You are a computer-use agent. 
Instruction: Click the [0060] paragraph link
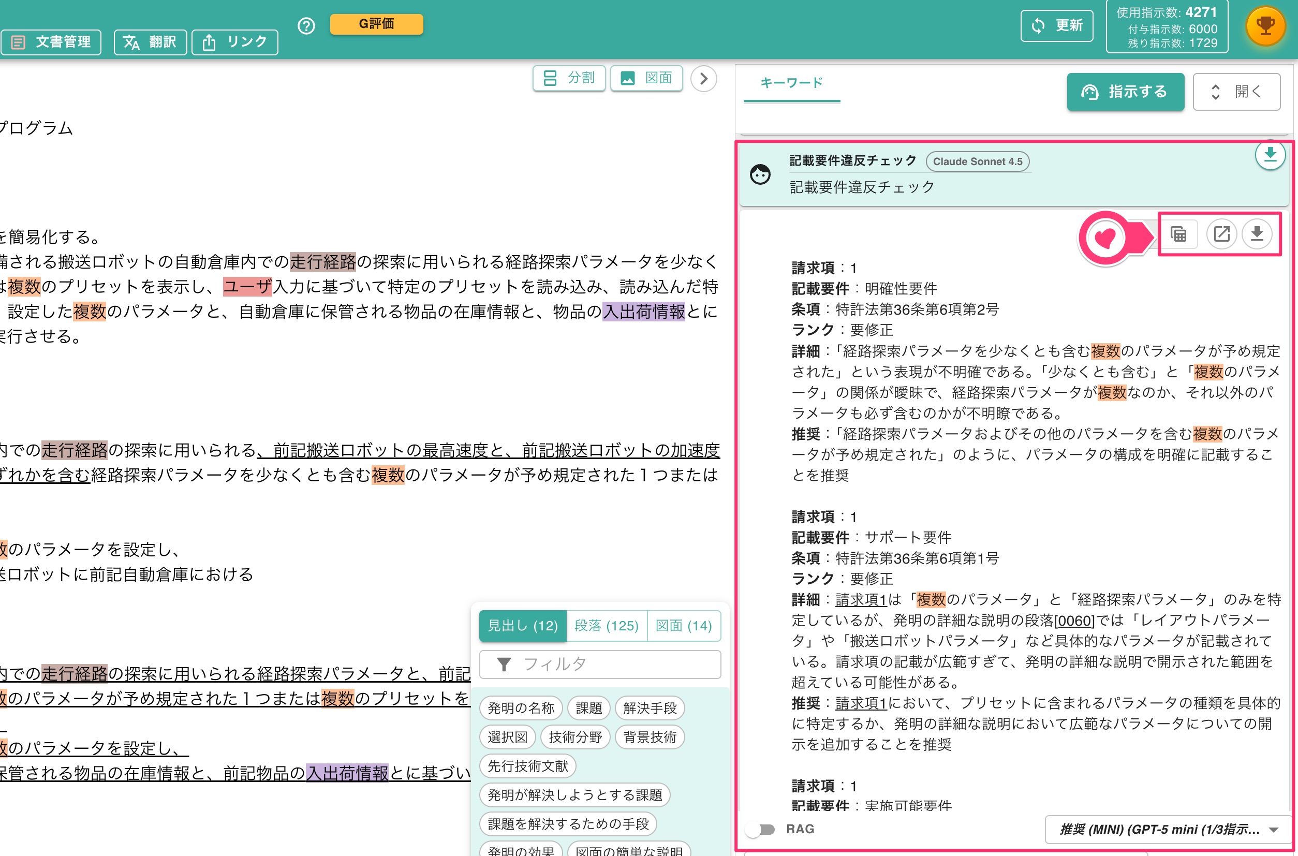[x=1074, y=620]
